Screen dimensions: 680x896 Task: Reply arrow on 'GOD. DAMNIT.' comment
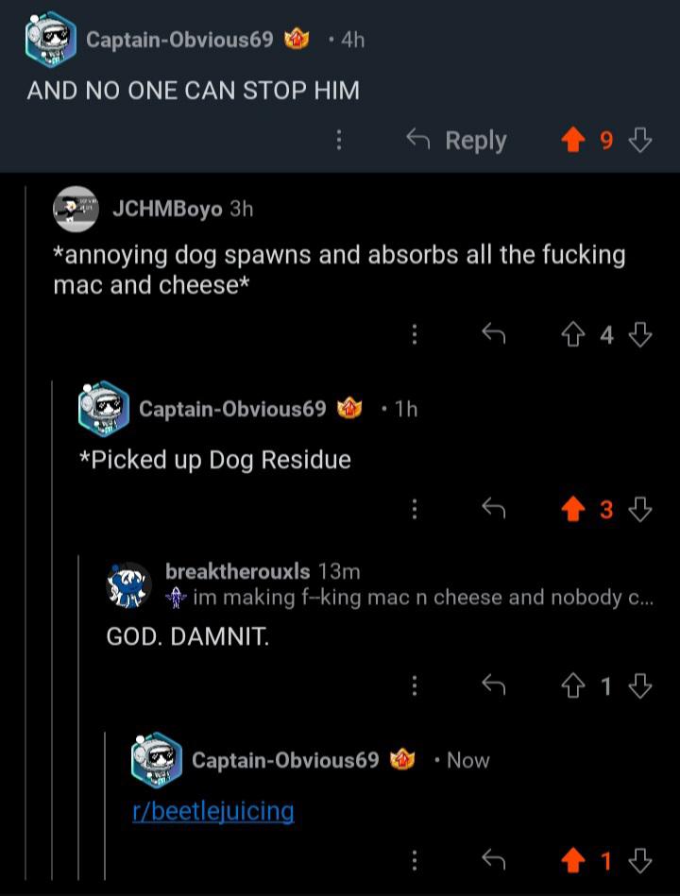click(494, 685)
